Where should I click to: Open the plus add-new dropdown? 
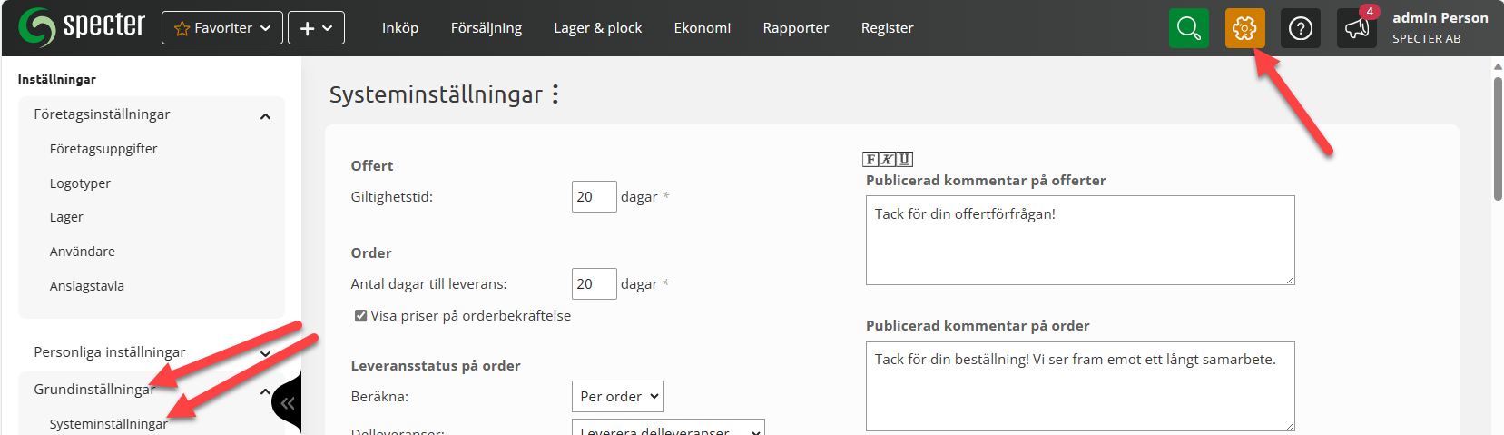point(316,28)
